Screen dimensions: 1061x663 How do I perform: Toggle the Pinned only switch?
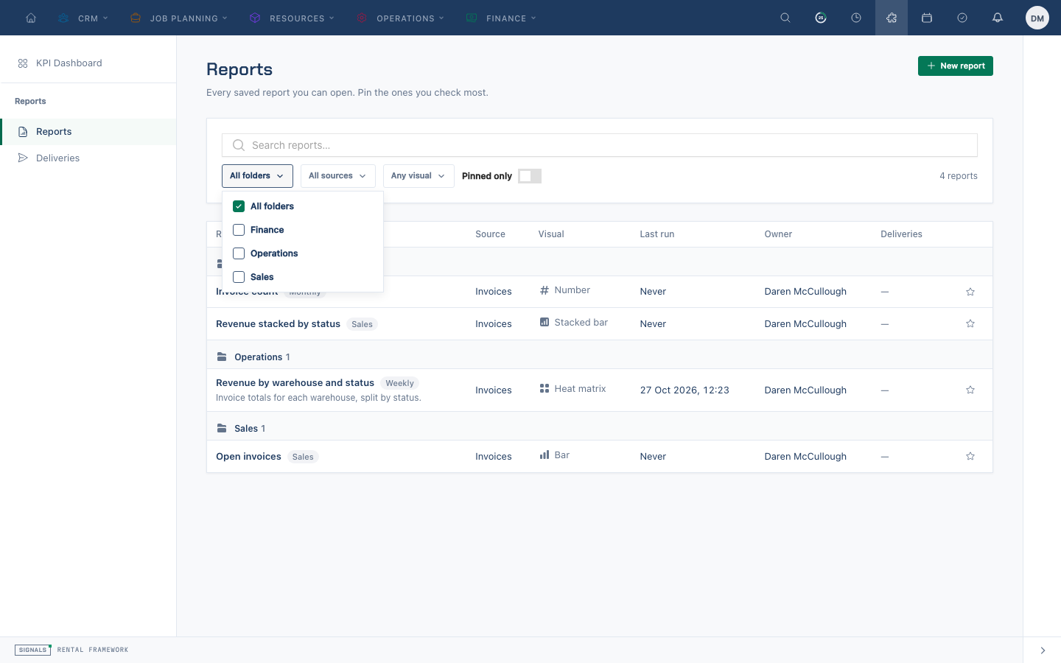click(530, 176)
